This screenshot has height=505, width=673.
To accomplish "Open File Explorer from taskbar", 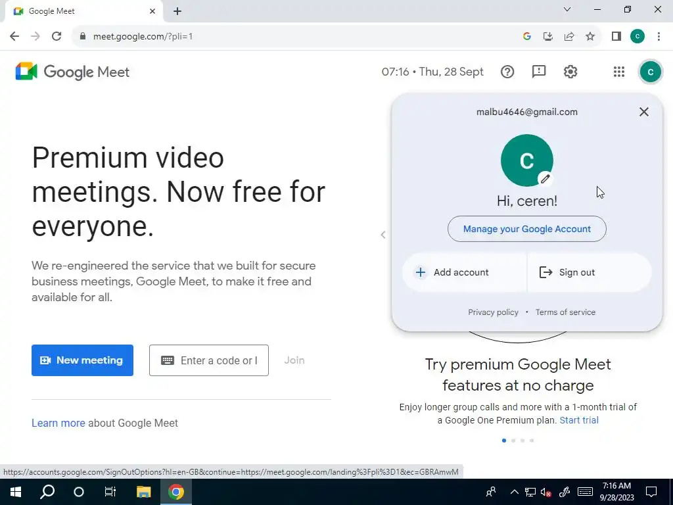I will click(x=144, y=492).
